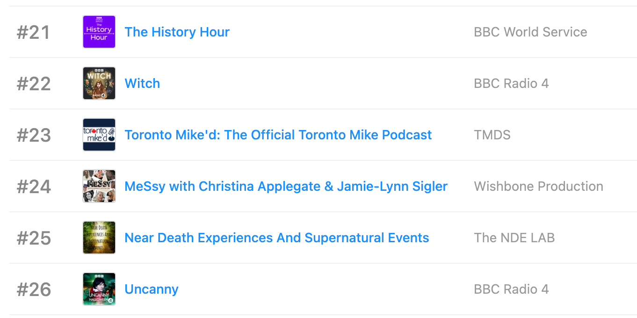Open Toronto Mike'd: The Official Toronto Mike Podcast
The image size is (637, 318).
click(x=278, y=135)
